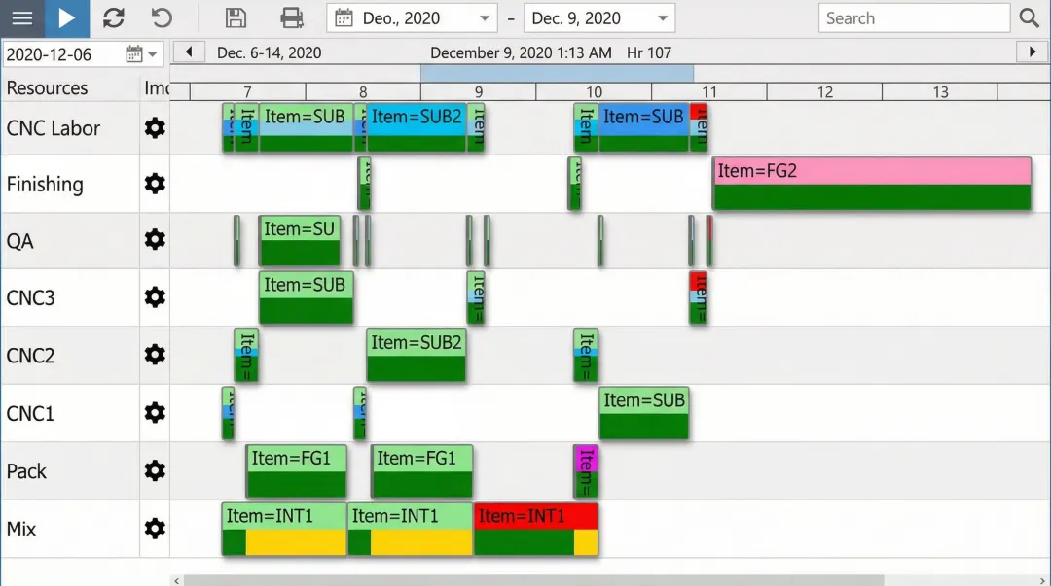This screenshot has height=586, width=1051.
Task: Click the gear icon beside Finishing
Action: (155, 184)
